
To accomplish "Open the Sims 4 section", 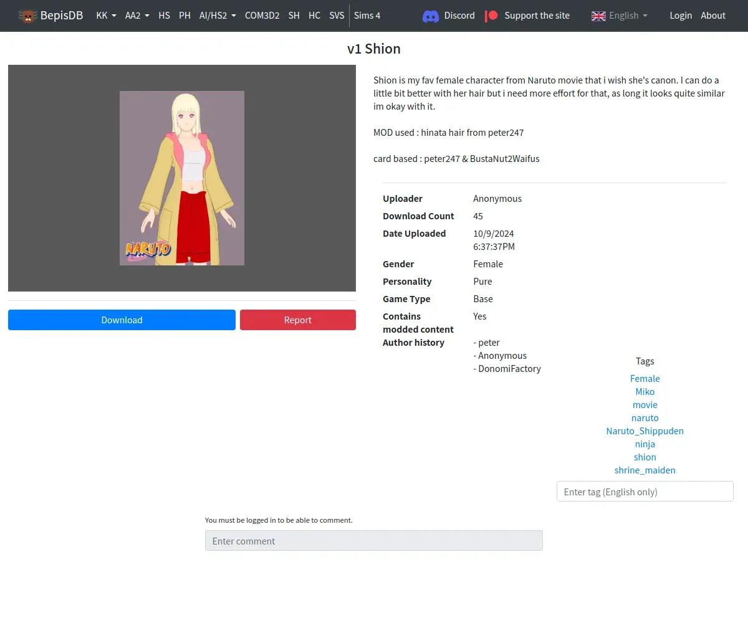I will [367, 16].
